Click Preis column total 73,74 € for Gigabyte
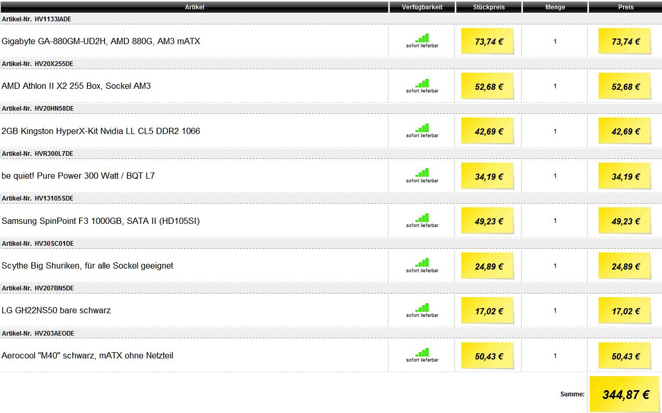The height and width of the screenshot is (413, 662). click(625, 41)
